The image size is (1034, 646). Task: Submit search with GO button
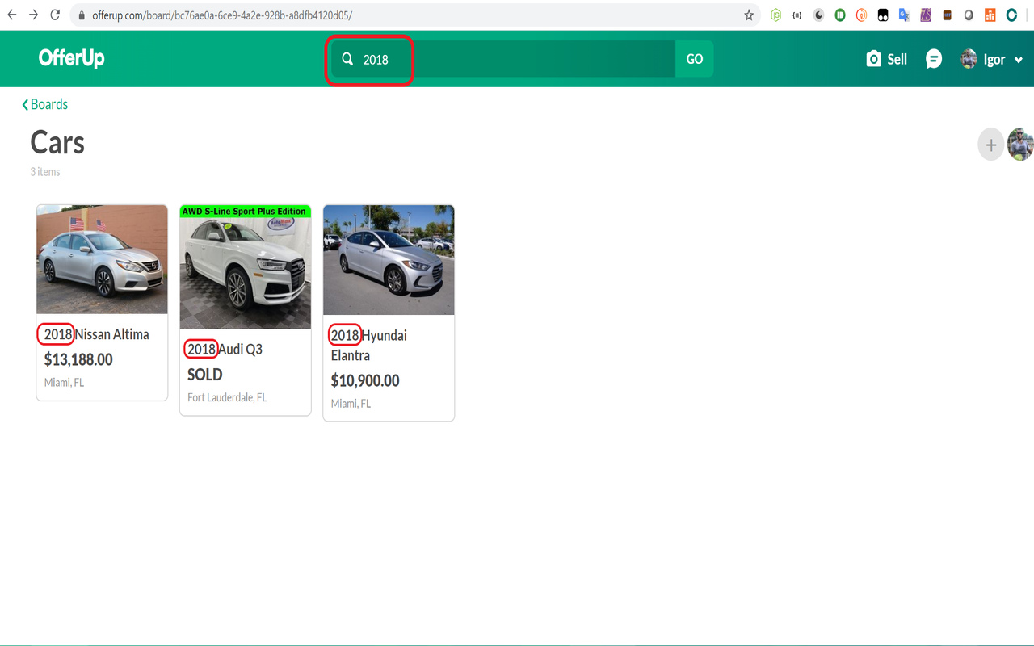(695, 59)
